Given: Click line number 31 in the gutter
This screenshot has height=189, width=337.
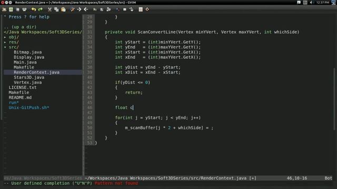Looking at the screenshot, I should pos(90,32).
